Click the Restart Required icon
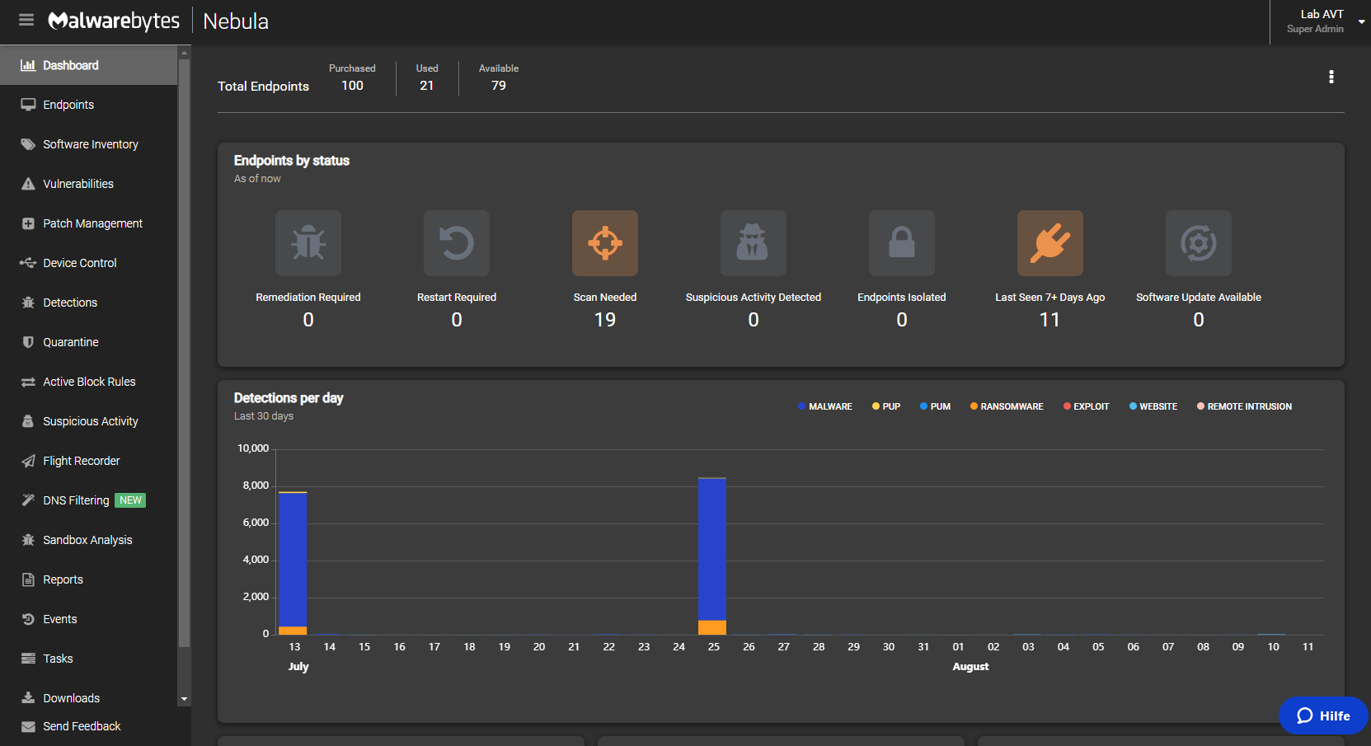1371x746 pixels. coord(457,243)
